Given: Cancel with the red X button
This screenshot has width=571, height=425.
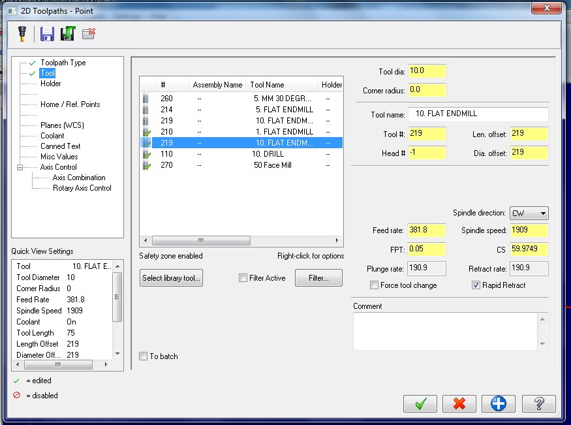Looking at the screenshot, I should (459, 403).
